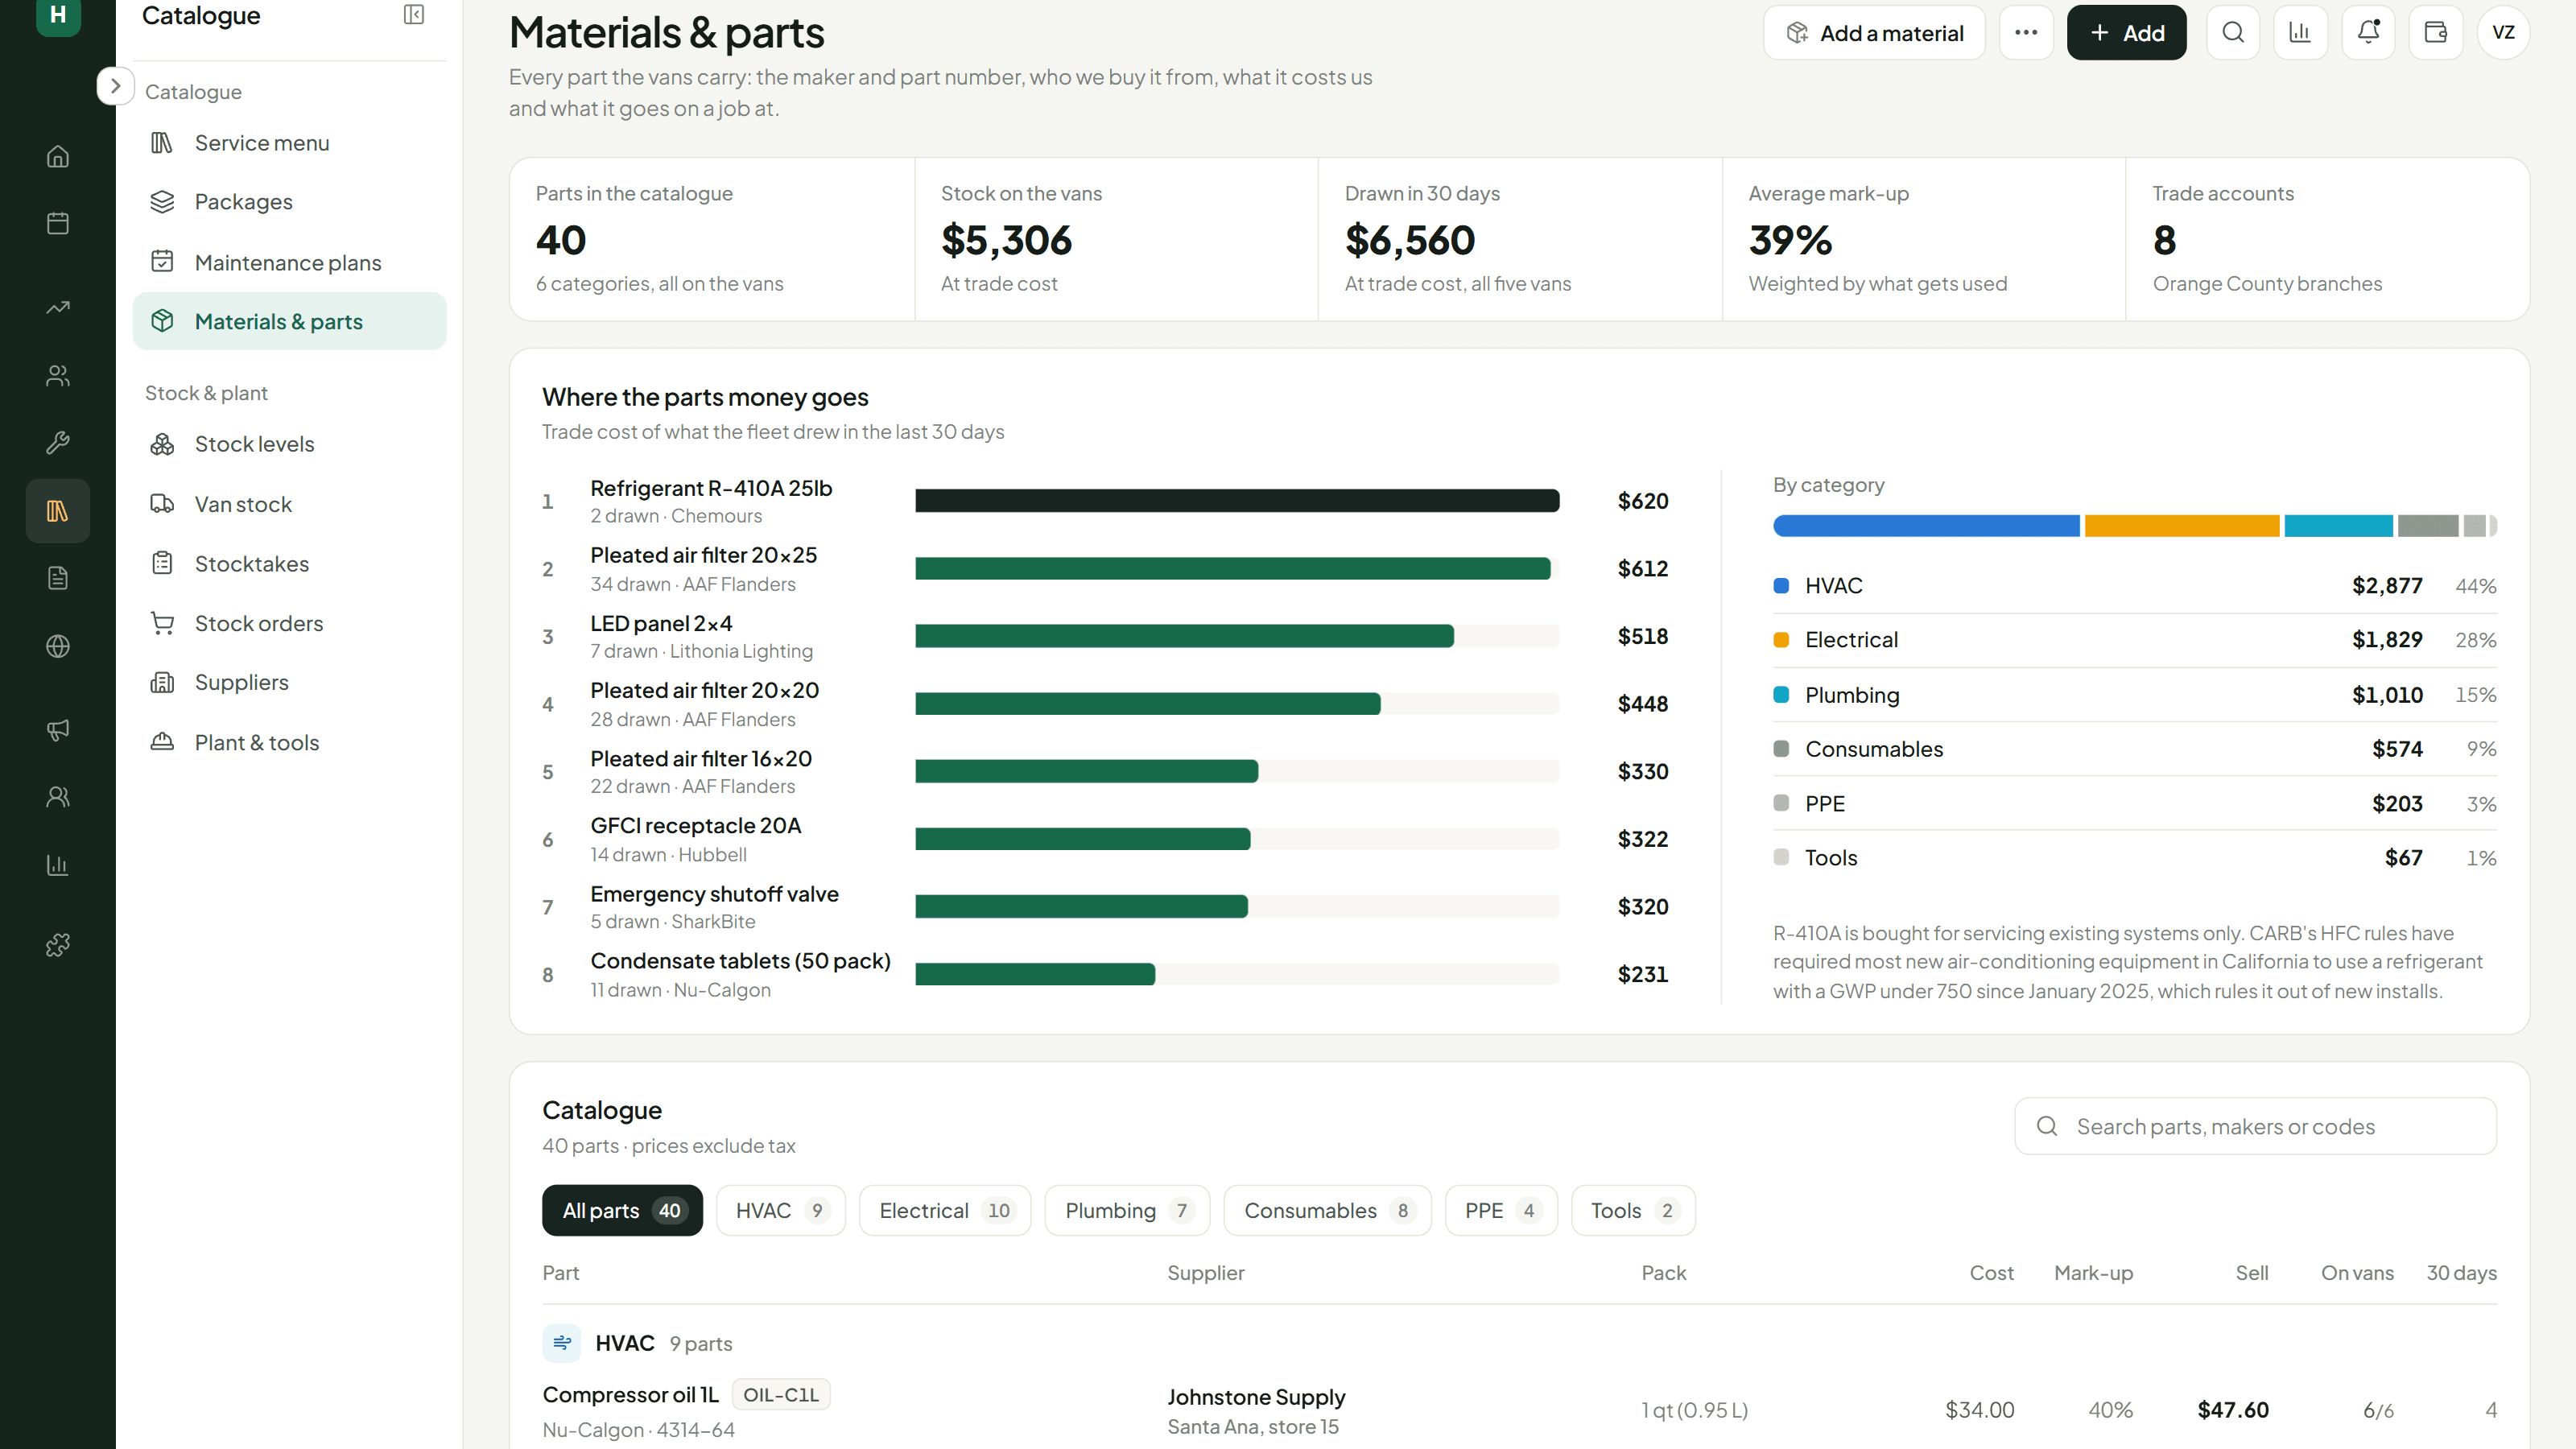Open the home icon in the left rail
This screenshot has width=2576, height=1449.
click(x=58, y=156)
